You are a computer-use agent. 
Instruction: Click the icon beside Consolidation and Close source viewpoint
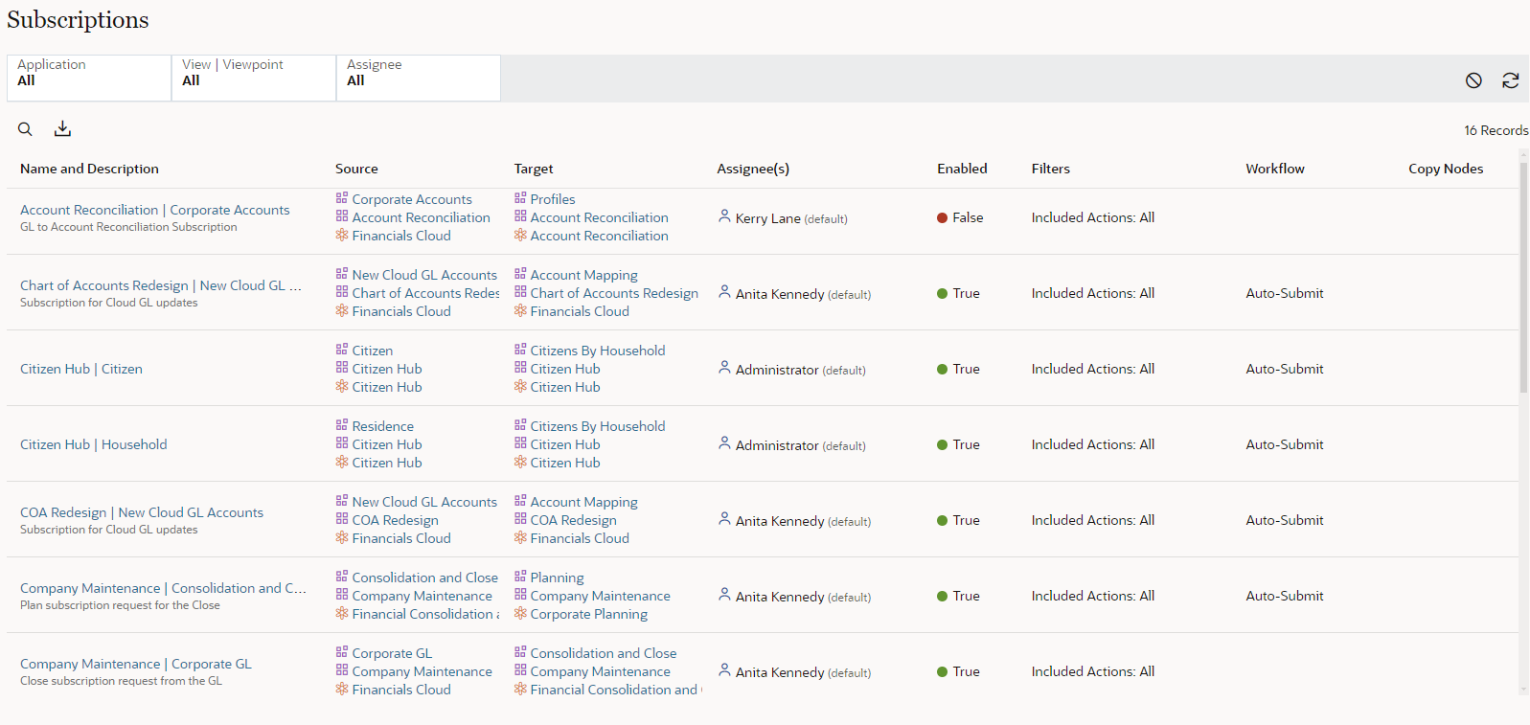pos(342,577)
